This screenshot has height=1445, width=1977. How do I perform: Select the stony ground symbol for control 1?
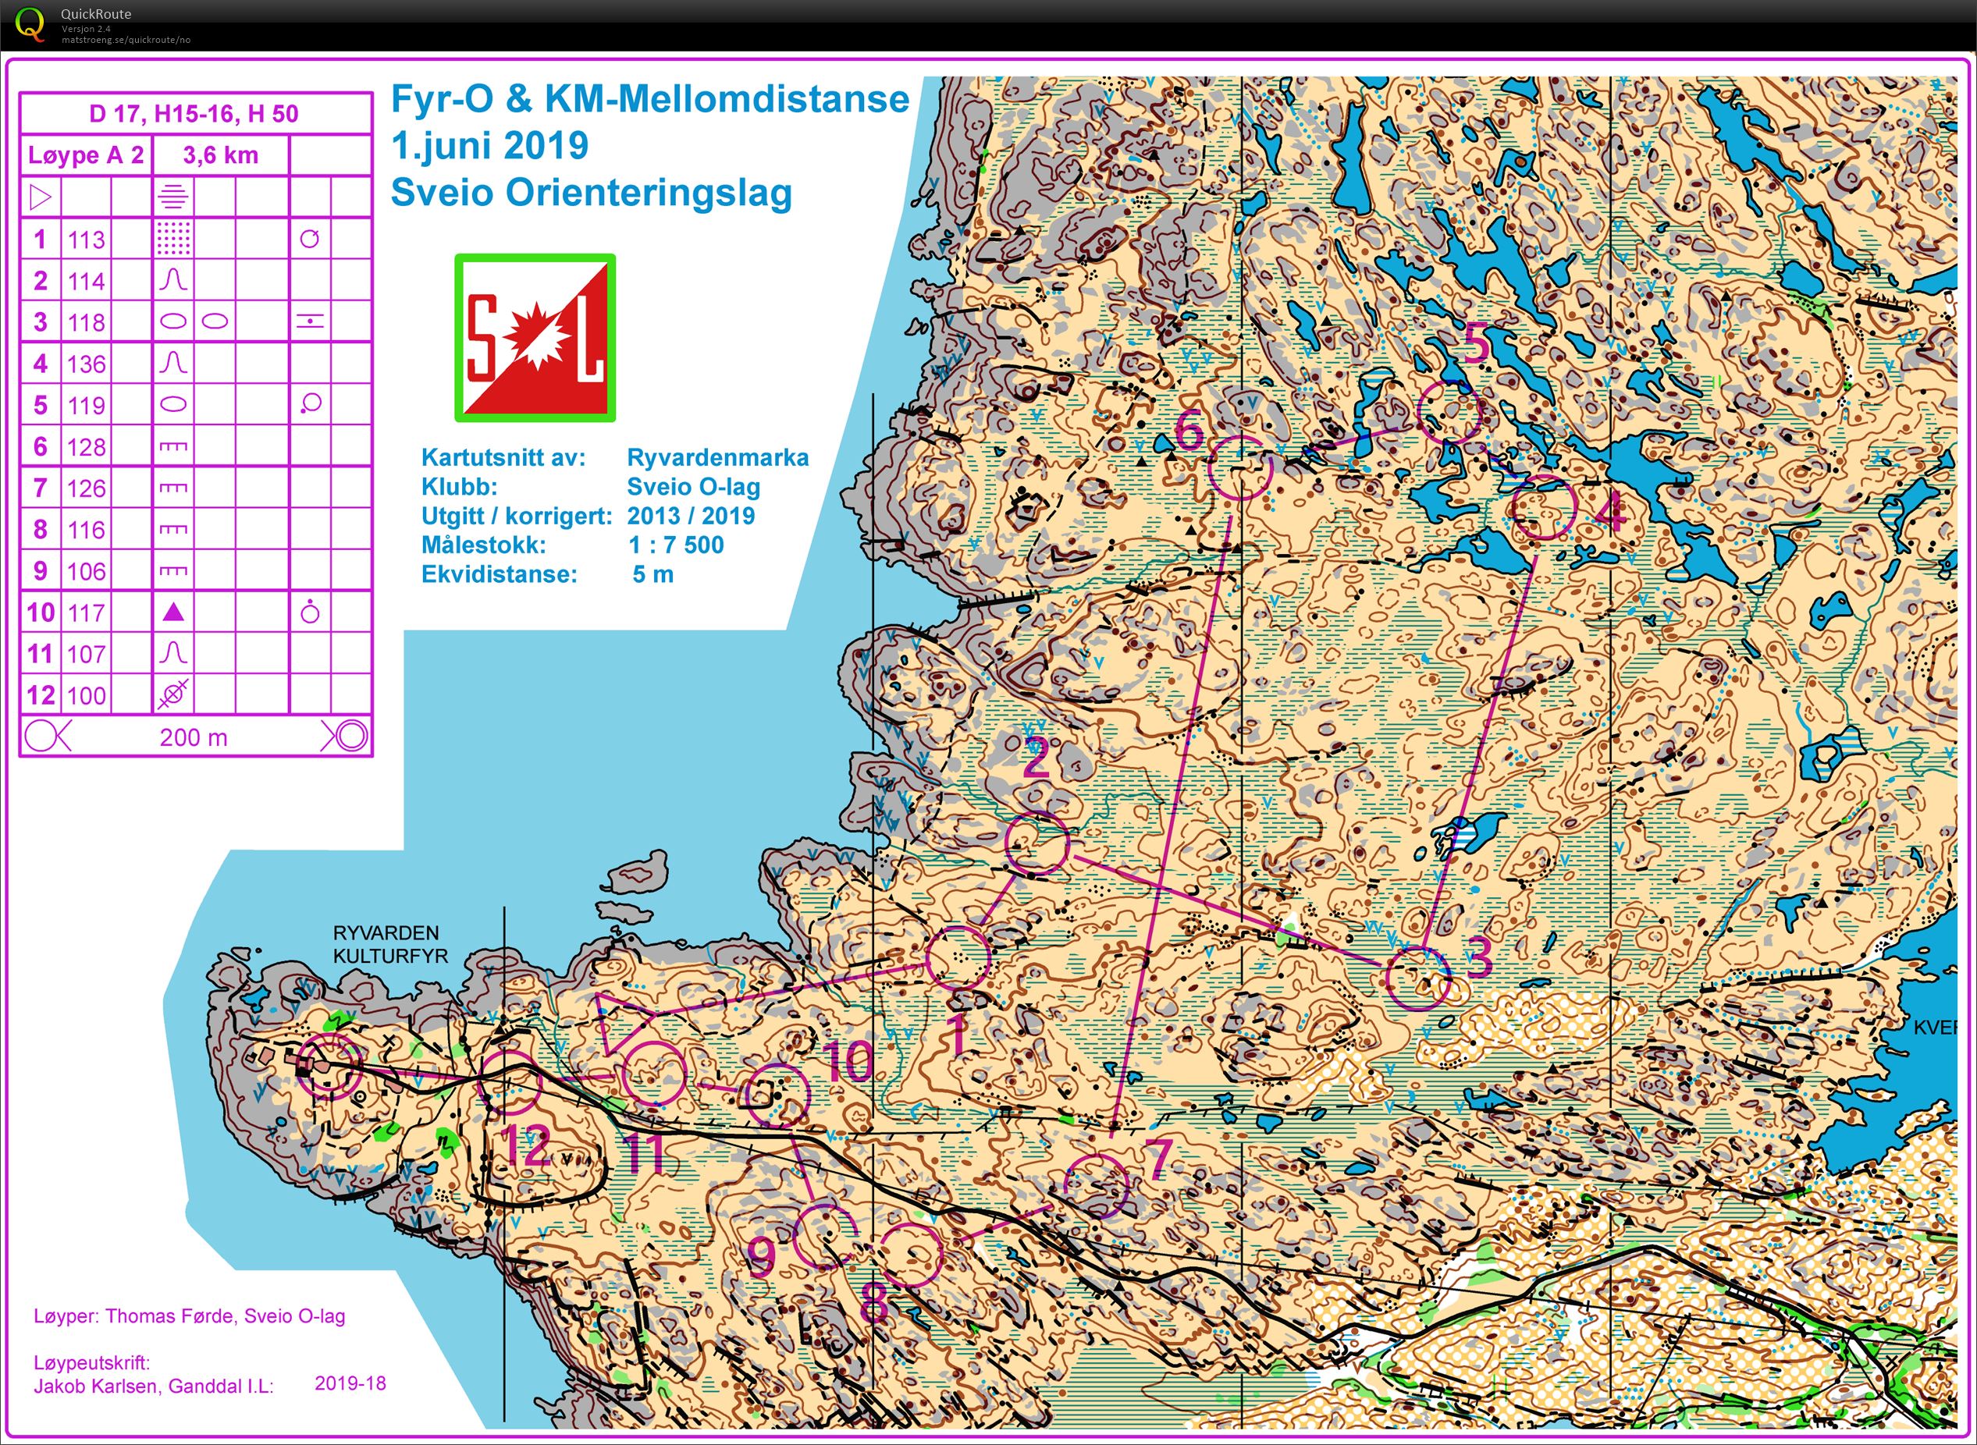[175, 239]
